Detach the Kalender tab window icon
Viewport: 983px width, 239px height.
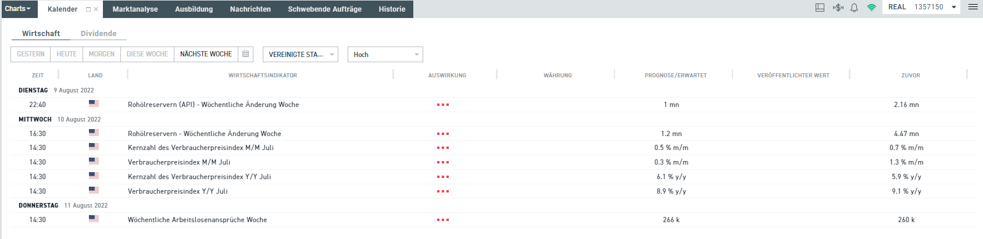pyautogui.click(x=88, y=9)
